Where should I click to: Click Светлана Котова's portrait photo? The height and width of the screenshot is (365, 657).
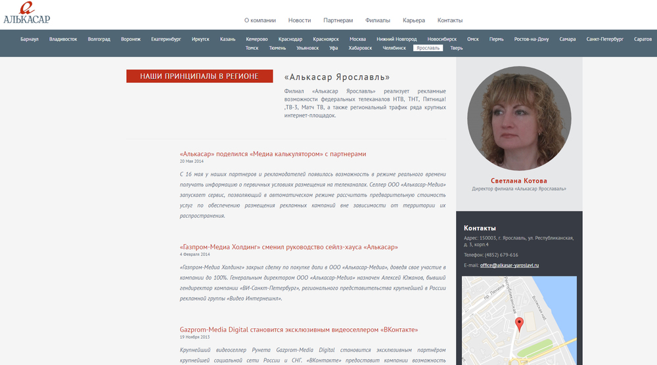[x=519, y=118]
